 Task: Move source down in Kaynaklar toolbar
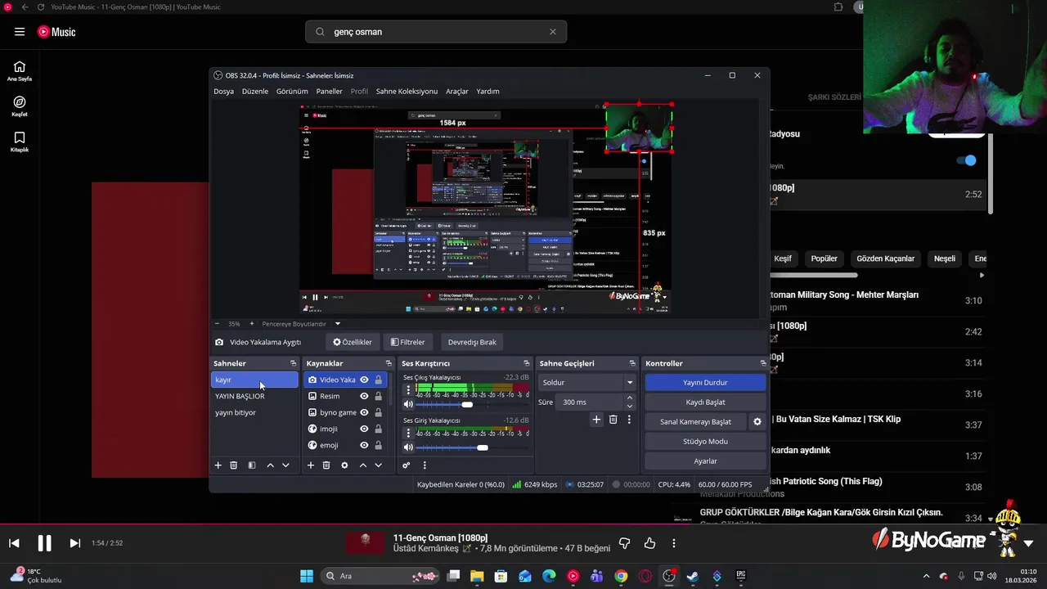coord(378,465)
